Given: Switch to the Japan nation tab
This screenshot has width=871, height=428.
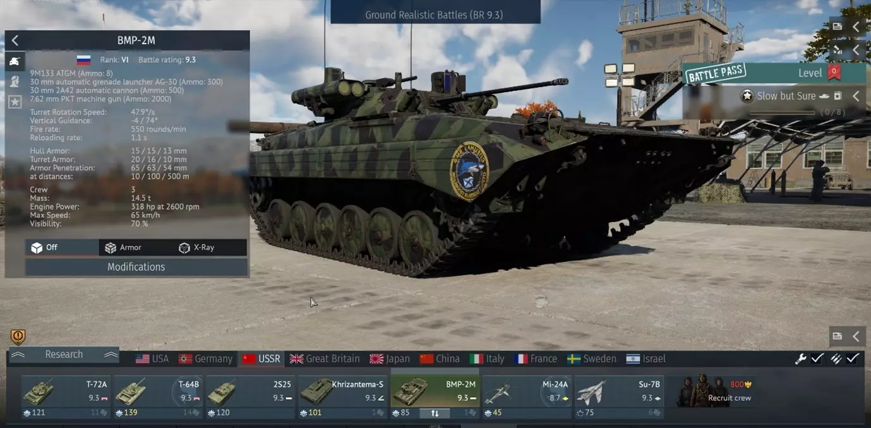Looking at the screenshot, I should coord(390,359).
